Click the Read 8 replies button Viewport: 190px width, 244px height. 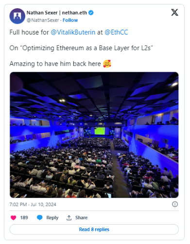(x=94, y=229)
